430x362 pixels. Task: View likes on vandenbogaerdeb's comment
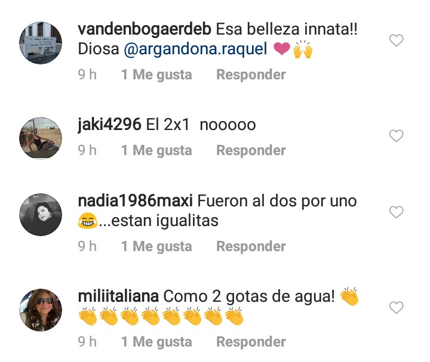[156, 75]
